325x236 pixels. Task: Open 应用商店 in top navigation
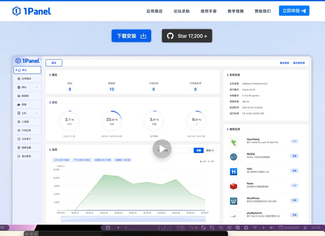pos(154,11)
